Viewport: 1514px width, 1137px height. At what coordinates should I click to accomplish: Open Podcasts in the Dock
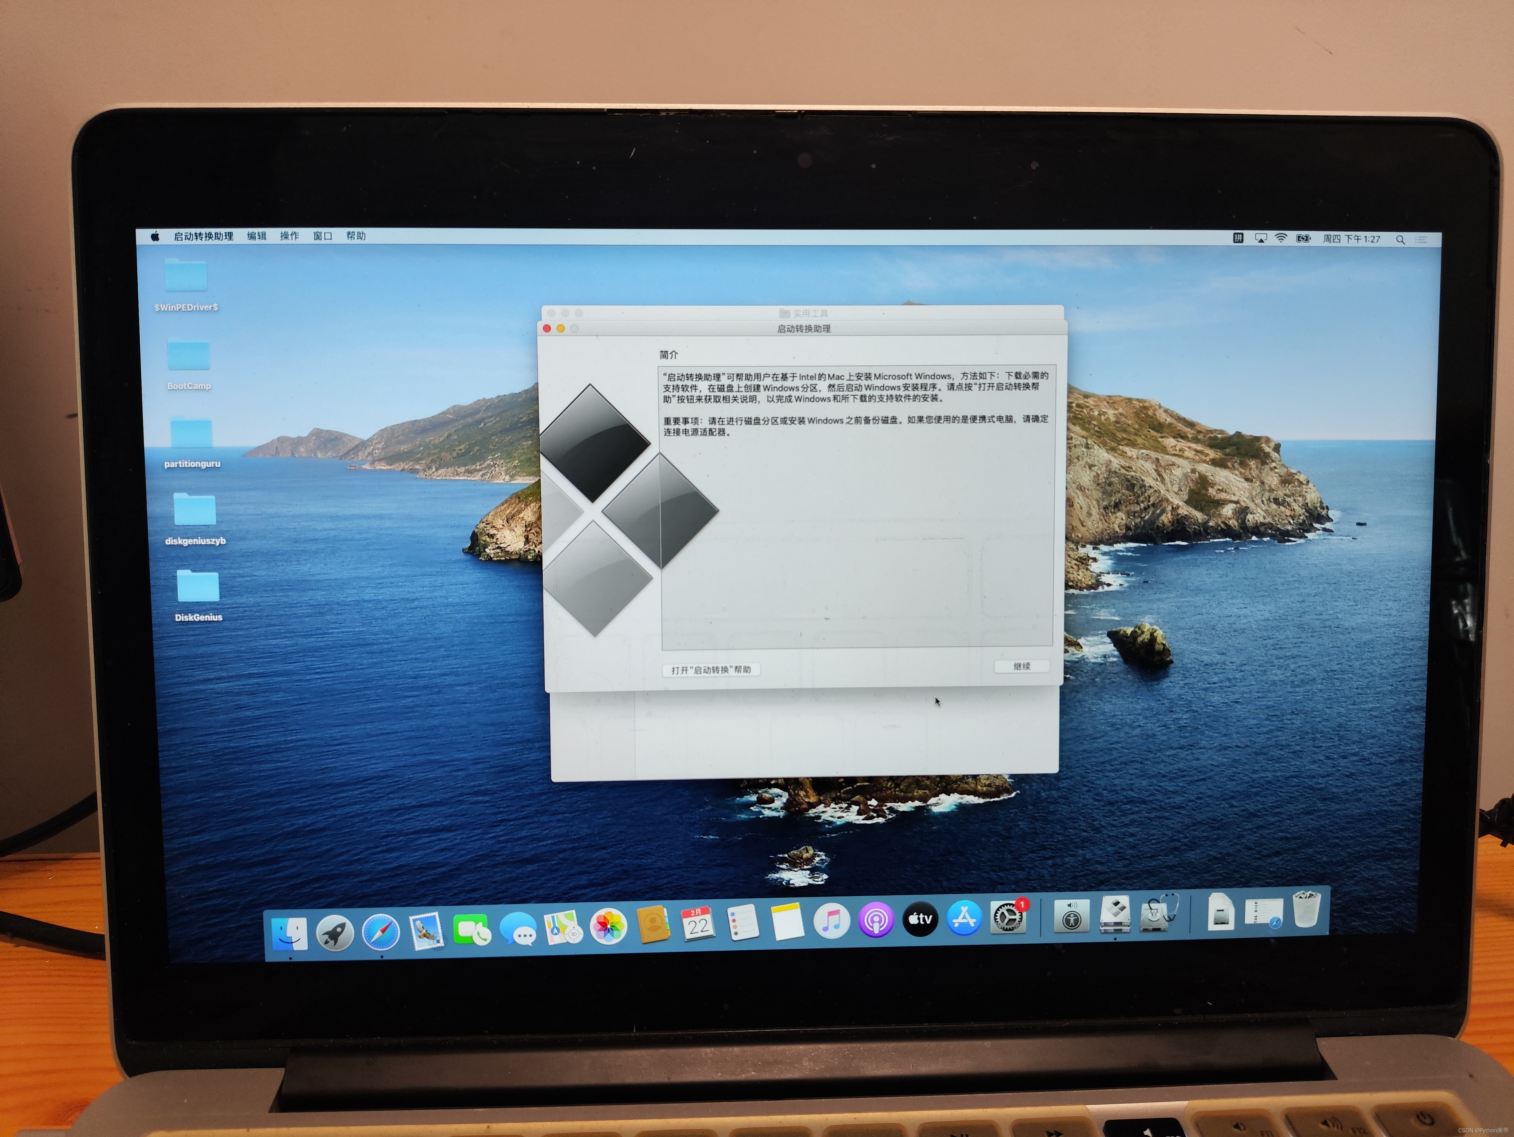coord(876,919)
